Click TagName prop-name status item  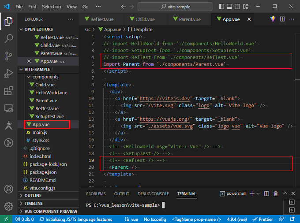(196, 219)
